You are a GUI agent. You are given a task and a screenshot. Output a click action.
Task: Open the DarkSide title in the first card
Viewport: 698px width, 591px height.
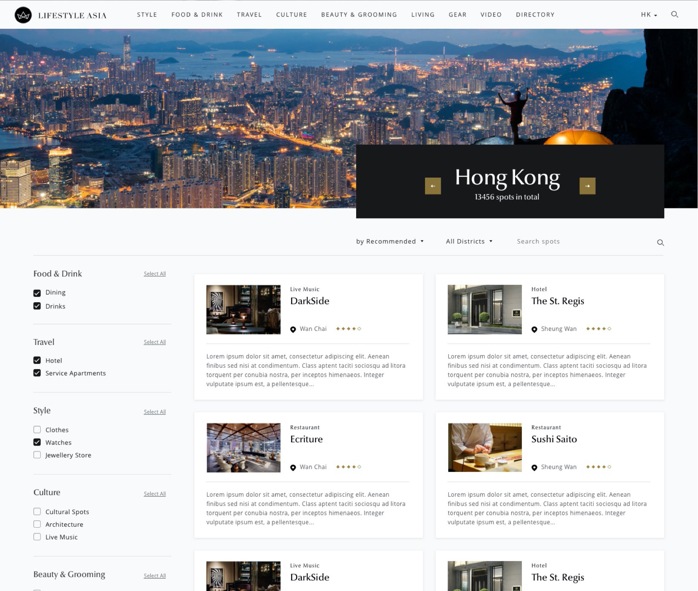coord(310,301)
